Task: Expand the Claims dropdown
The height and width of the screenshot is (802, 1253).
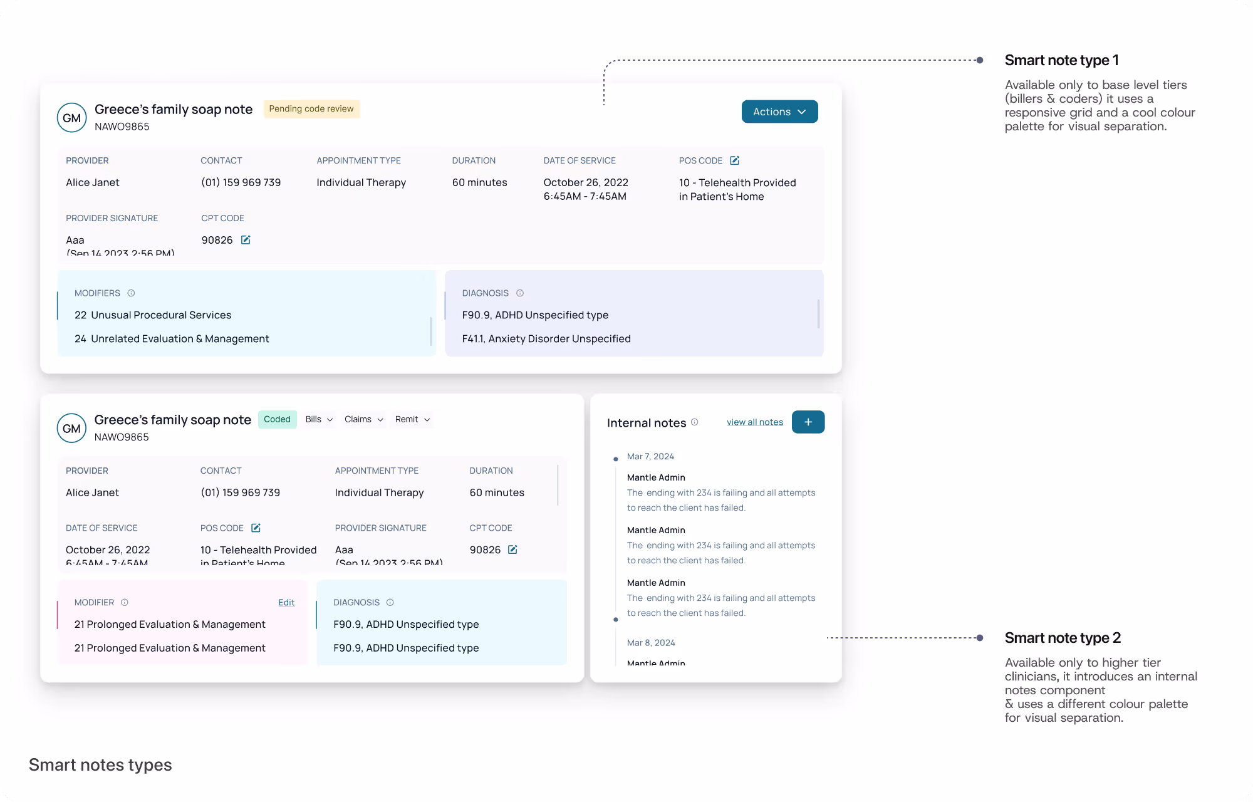Action: coord(363,419)
